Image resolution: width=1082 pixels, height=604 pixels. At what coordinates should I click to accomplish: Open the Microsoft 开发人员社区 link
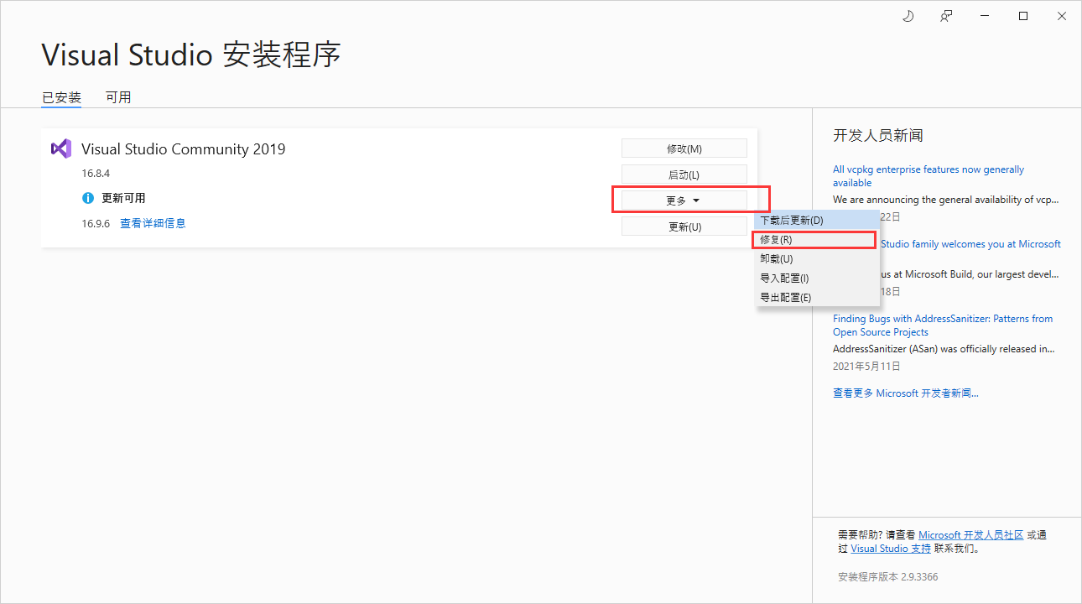(x=971, y=535)
